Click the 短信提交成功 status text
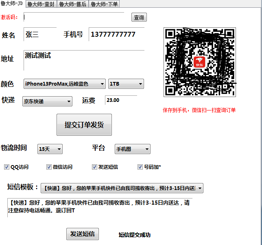 pos(135,235)
